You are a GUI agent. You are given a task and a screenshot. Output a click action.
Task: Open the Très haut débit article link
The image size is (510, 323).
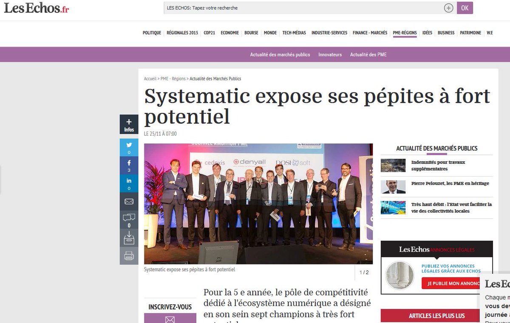click(451, 208)
